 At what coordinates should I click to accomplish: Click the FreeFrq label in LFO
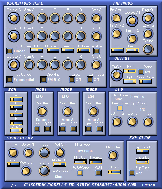(x=137, y=96)
